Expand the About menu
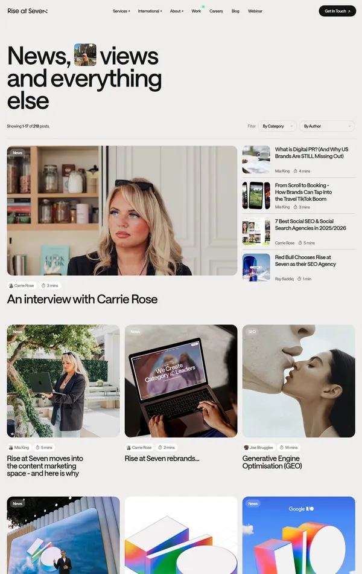Image resolution: width=362 pixels, height=574 pixels. pos(177,11)
